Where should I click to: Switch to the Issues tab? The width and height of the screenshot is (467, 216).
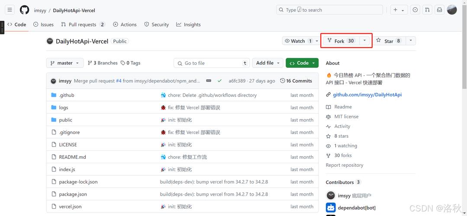point(43,25)
